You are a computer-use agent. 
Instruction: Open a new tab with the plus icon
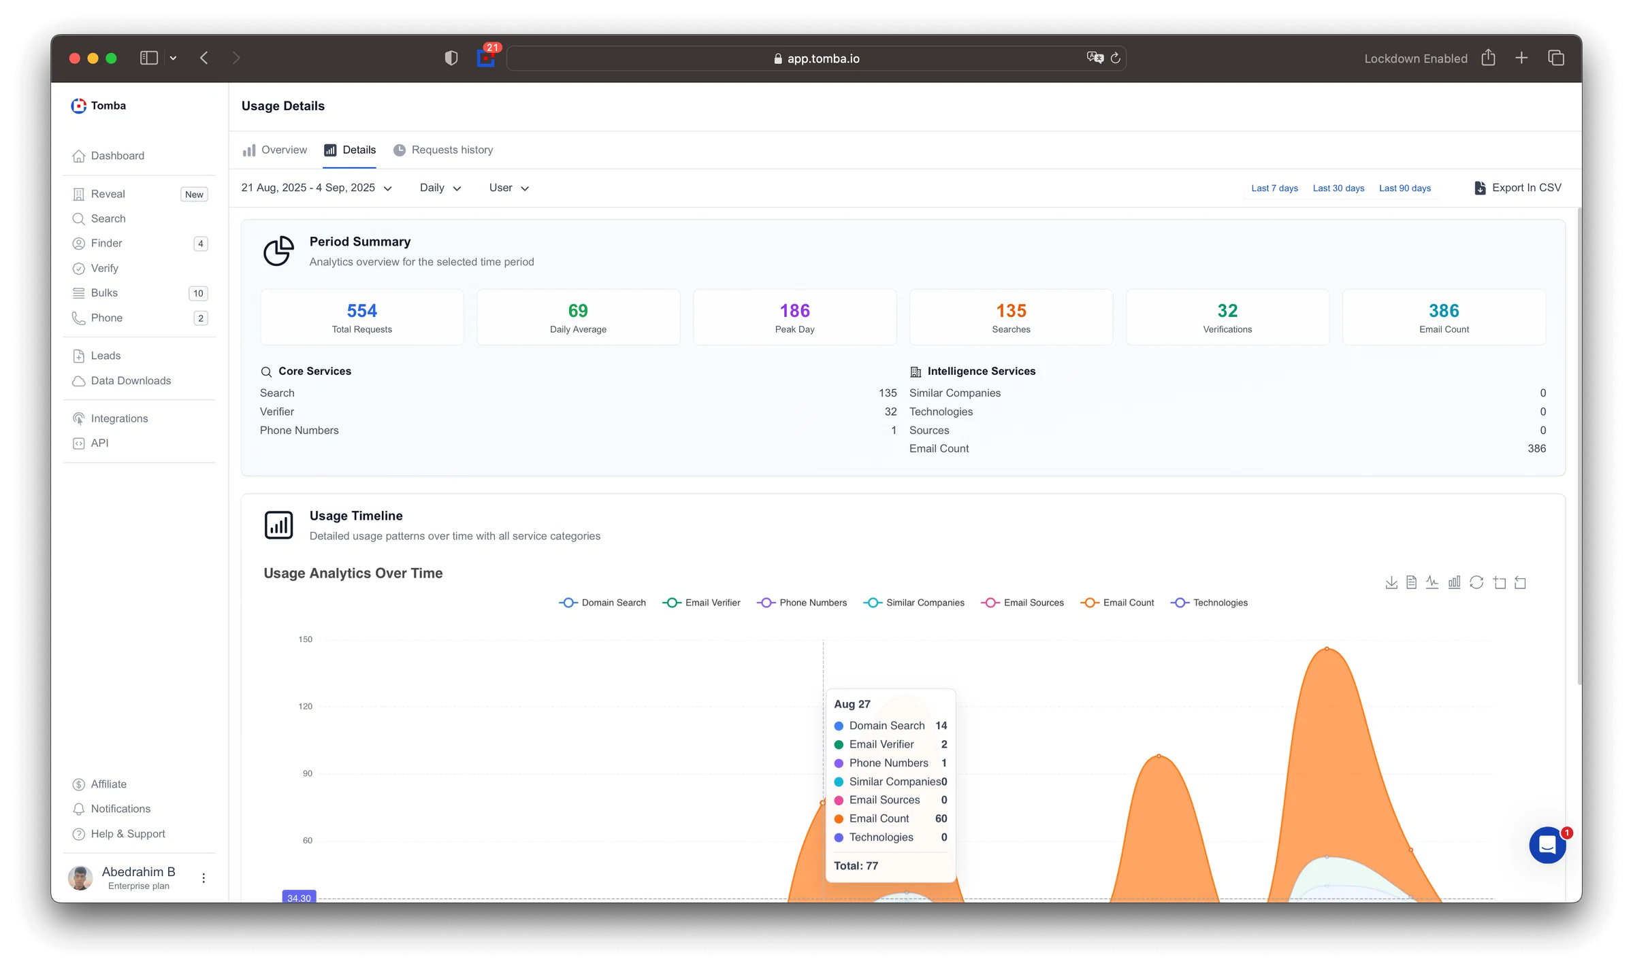click(1521, 58)
